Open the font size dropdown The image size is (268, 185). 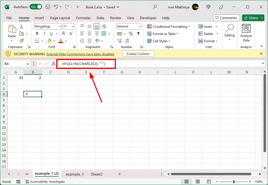pyautogui.click(x=73, y=26)
